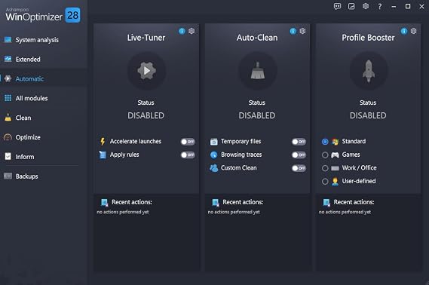Click the edit/notes icon in title bar
This screenshot has height=285, width=429.
tap(351, 6)
